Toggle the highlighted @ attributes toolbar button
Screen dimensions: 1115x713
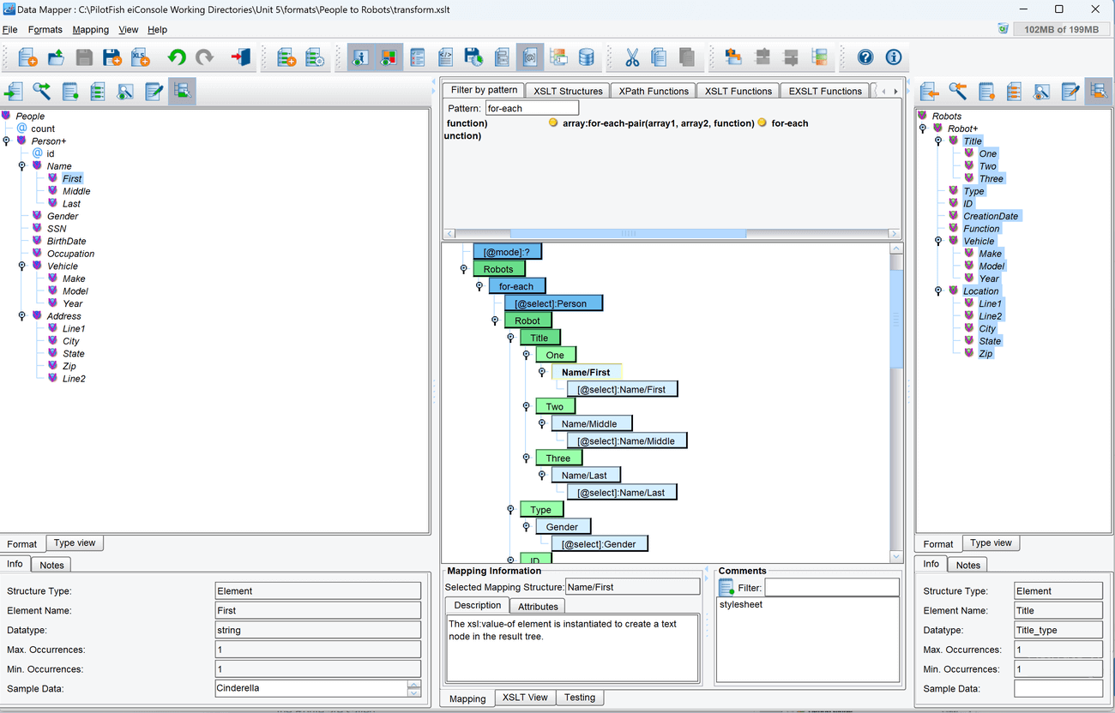[530, 57]
